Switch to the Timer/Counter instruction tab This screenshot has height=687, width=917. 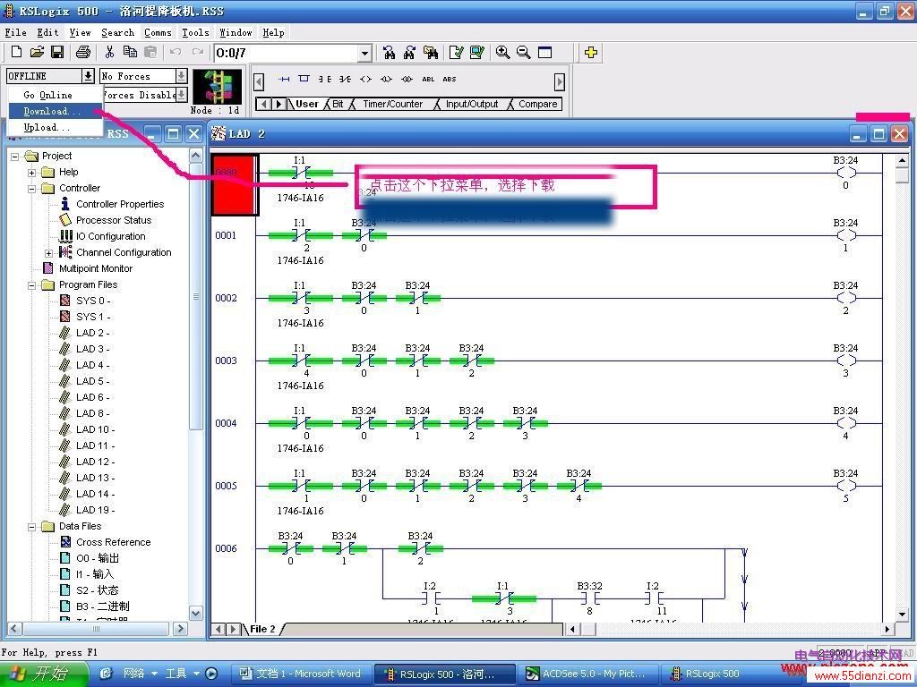392,104
